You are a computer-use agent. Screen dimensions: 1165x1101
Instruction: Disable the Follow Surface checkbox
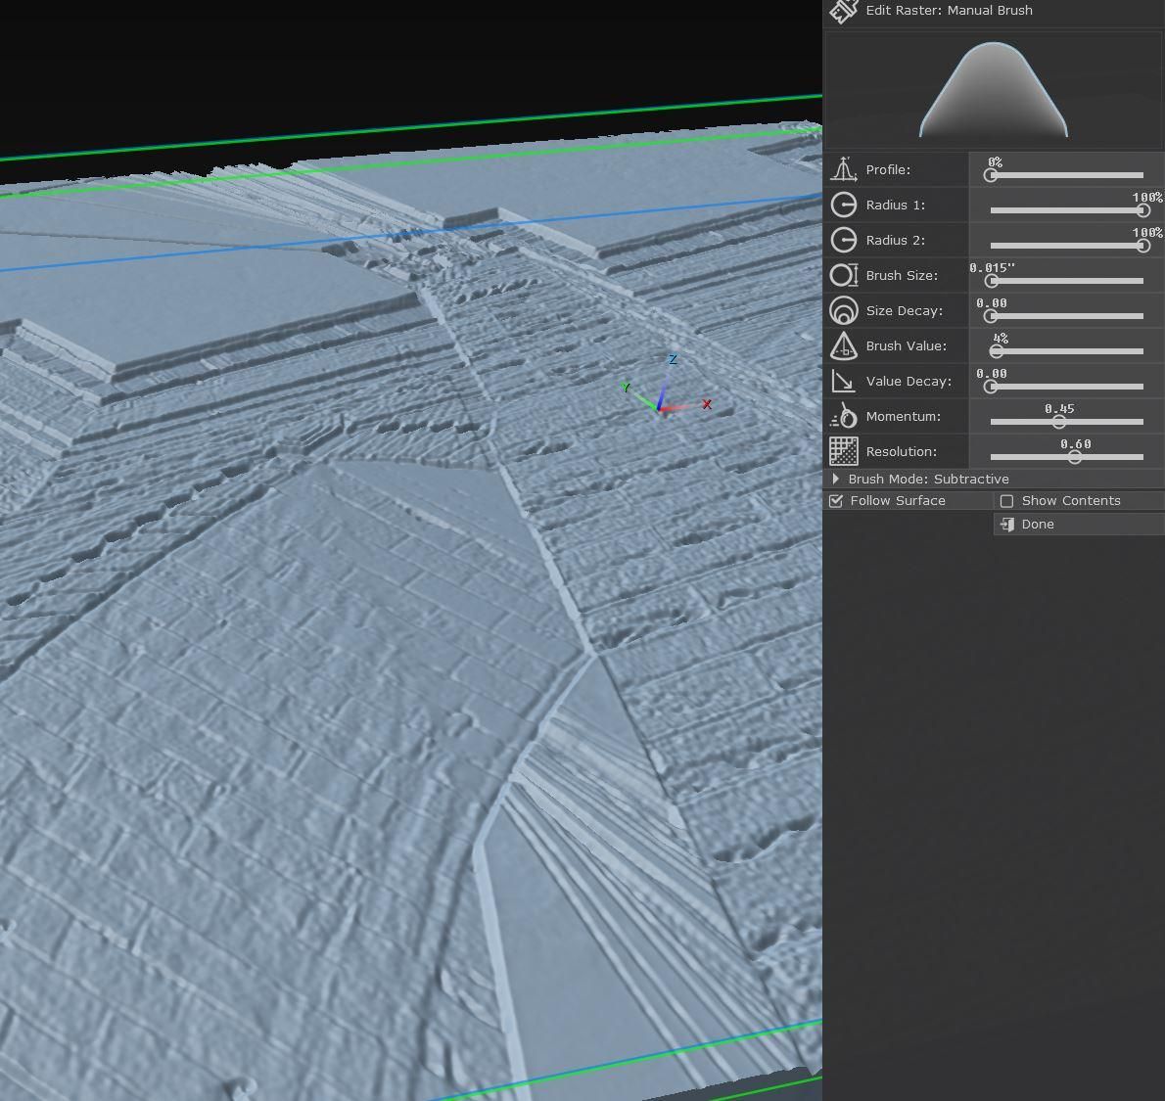(x=836, y=501)
